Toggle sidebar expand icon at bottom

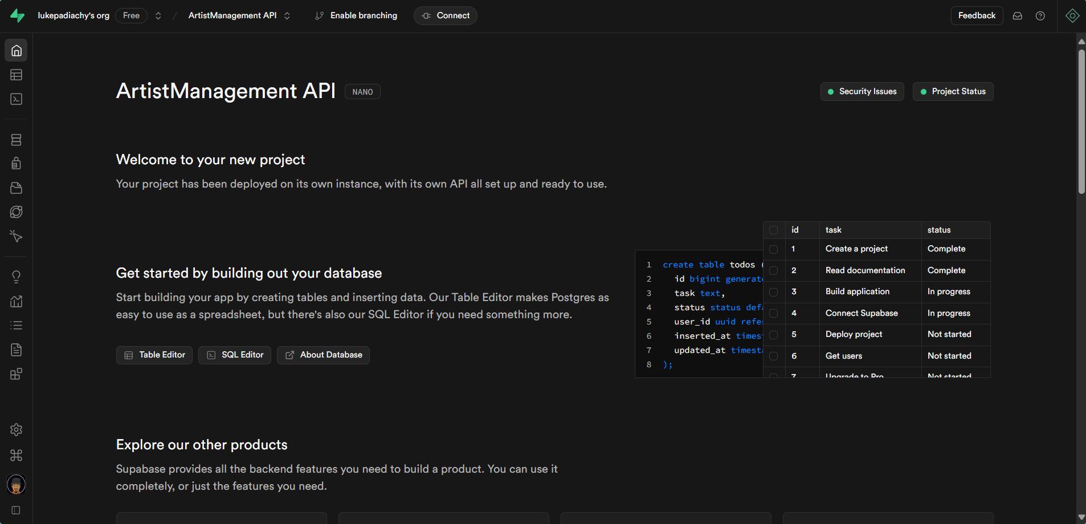tap(16, 510)
